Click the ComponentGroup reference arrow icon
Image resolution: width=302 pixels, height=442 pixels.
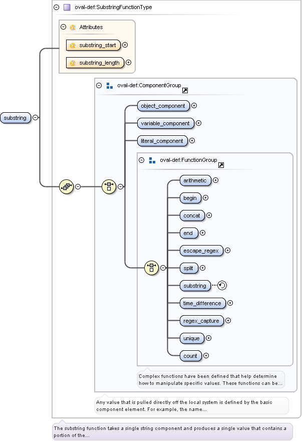click(185, 91)
